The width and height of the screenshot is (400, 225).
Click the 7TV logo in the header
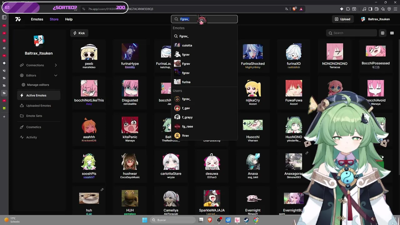tap(18, 19)
